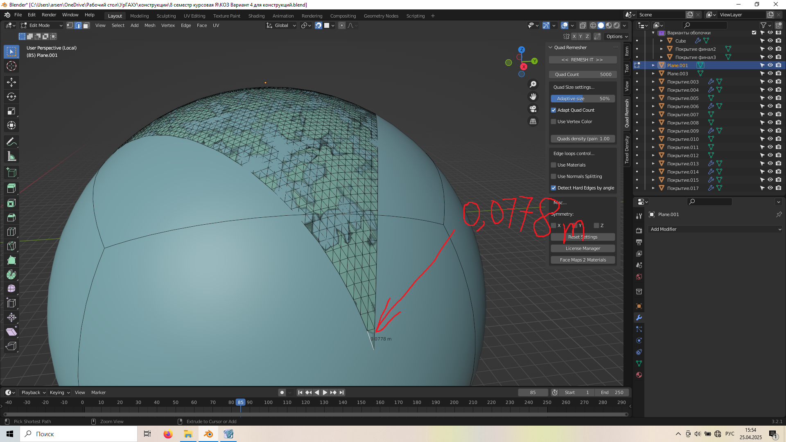Jump to the timeline end frame button
The width and height of the screenshot is (786, 442).
(x=341, y=392)
